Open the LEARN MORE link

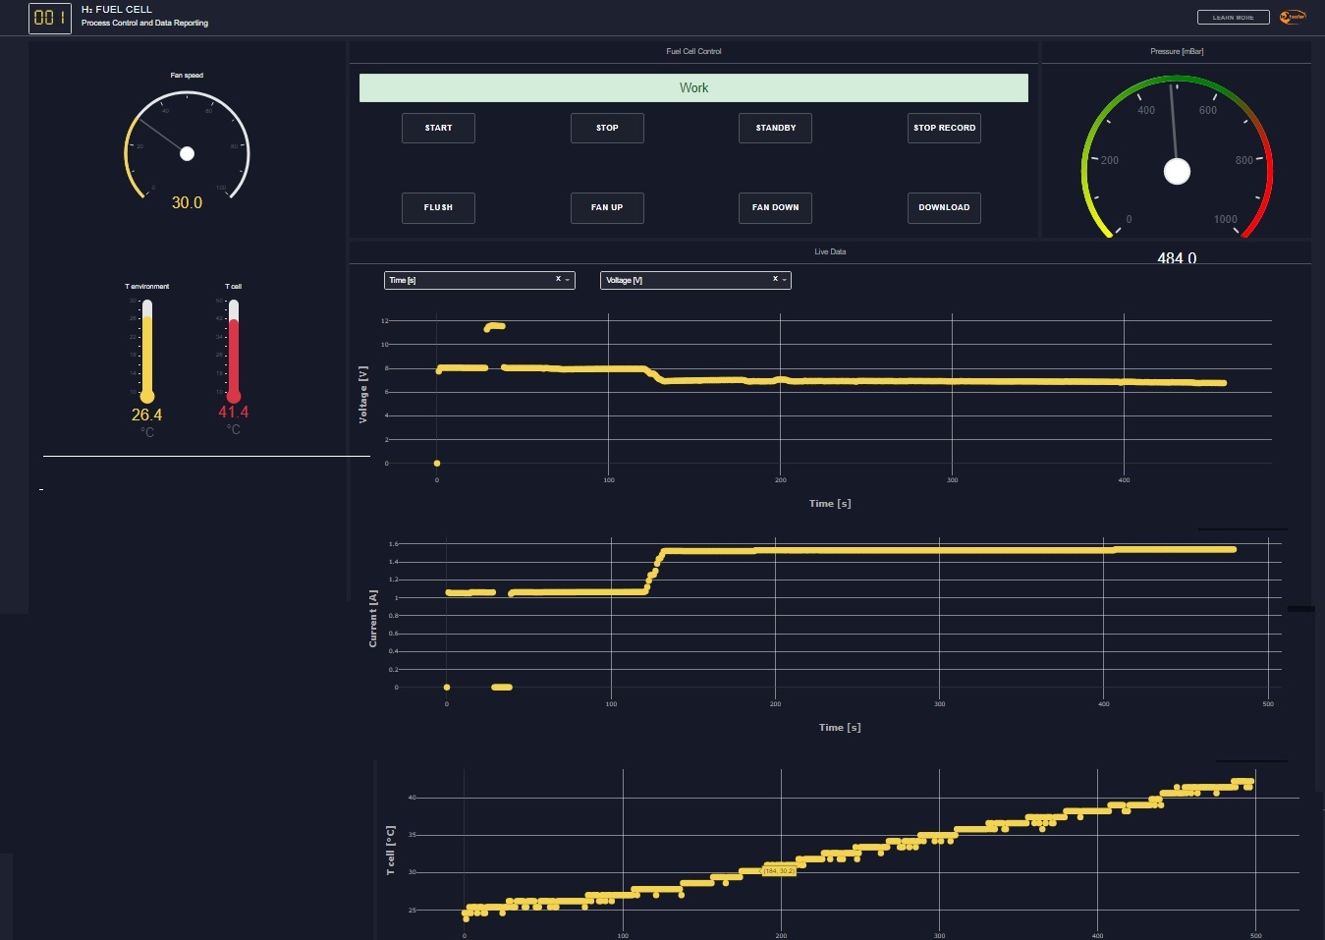(1233, 18)
